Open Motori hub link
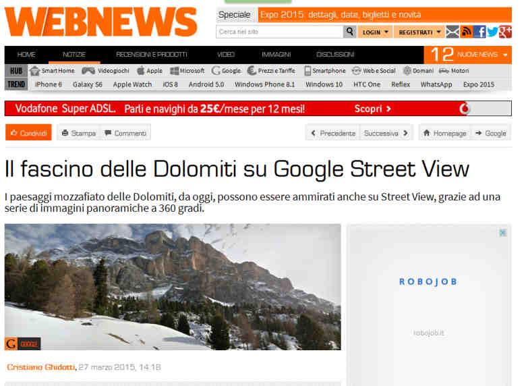Viewport: 526px width, 386px height. tap(454, 71)
